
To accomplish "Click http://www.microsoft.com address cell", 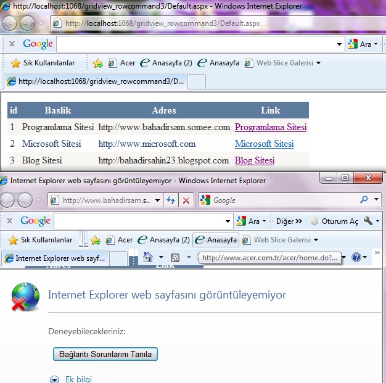I will (147, 144).
